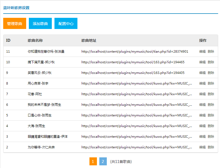
Task: Edit the song 摘下满天星-郑少秋
Action: pyautogui.click(x=202, y=62)
